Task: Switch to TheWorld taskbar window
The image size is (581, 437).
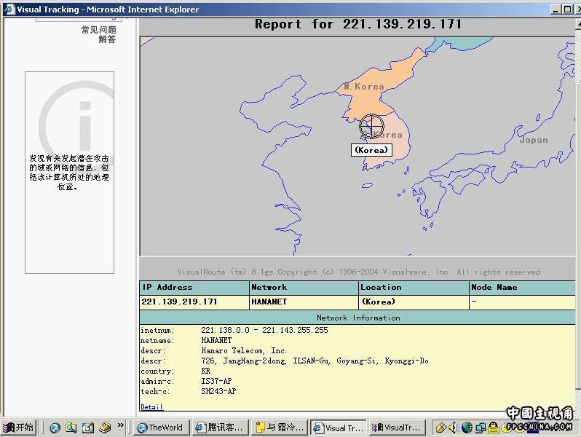Action: (x=160, y=428)
